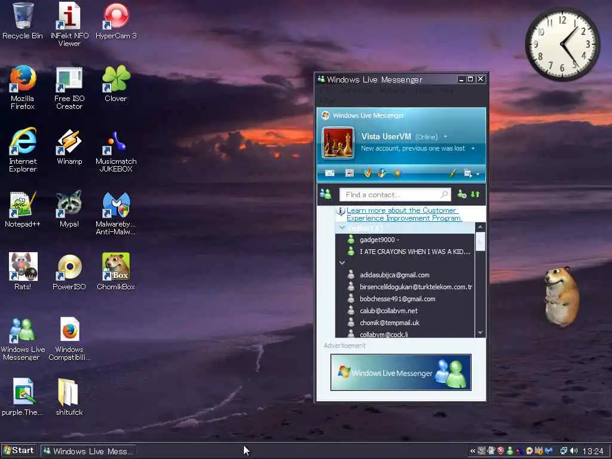Click the Add a contact icon
The width and height of the screenshot is (612, 459).
[x=462, y=194]
